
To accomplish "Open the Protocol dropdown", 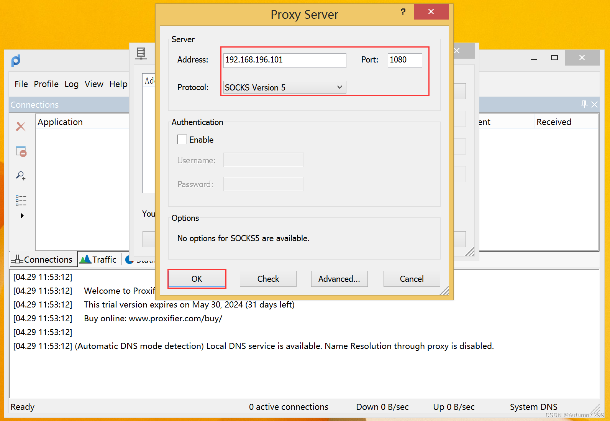I will click(x=285, y=87).
